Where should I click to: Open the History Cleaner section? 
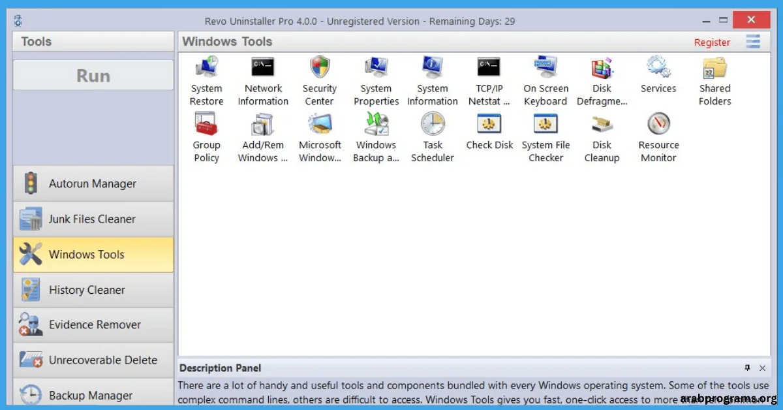(x=93, y=289)
